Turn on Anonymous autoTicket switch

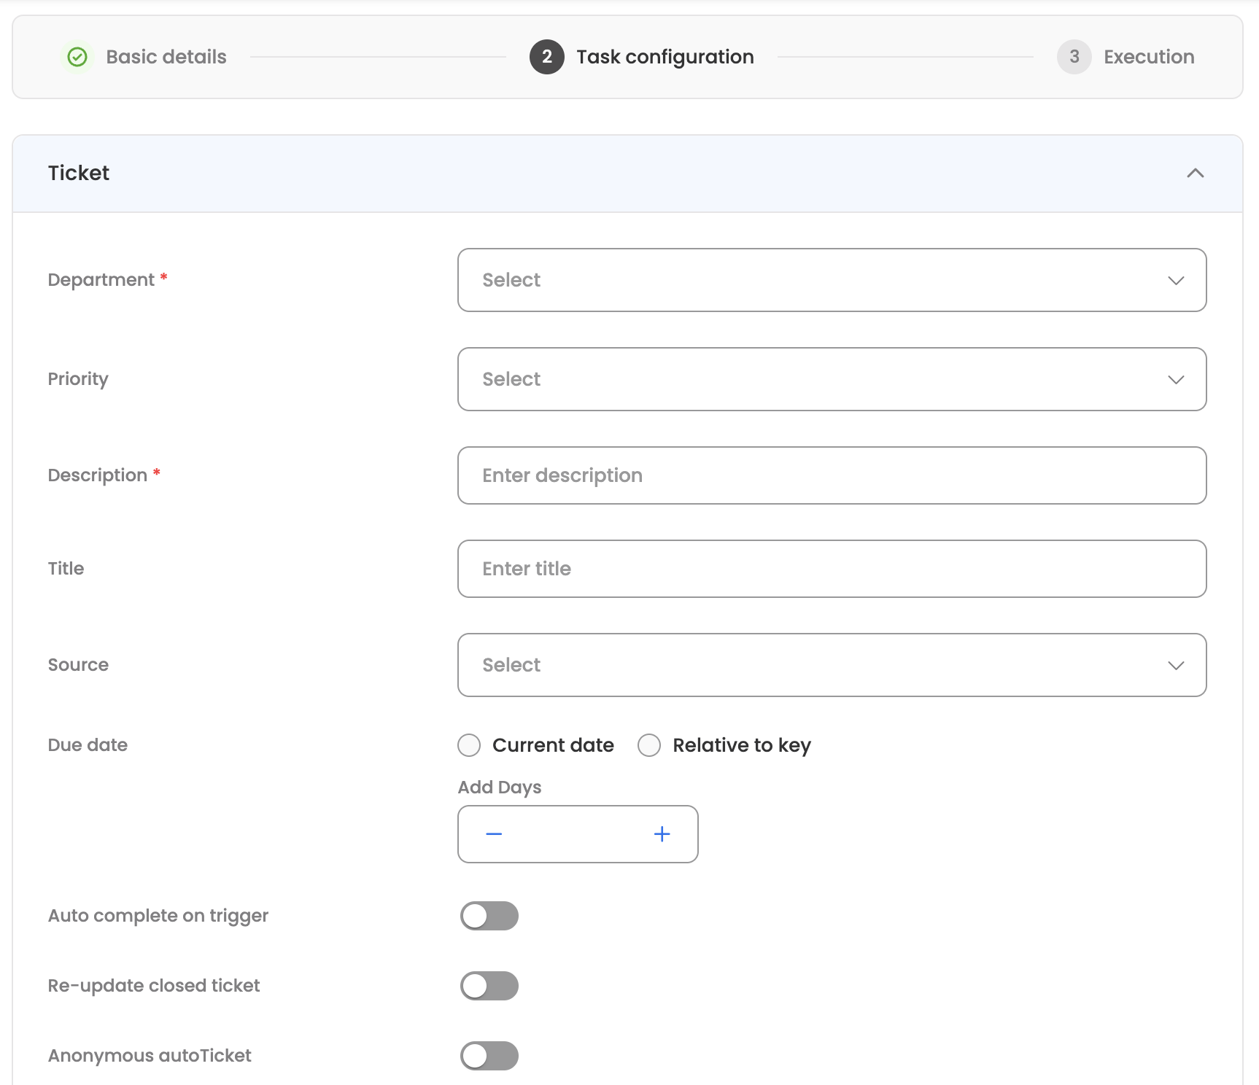point(489,1056)
